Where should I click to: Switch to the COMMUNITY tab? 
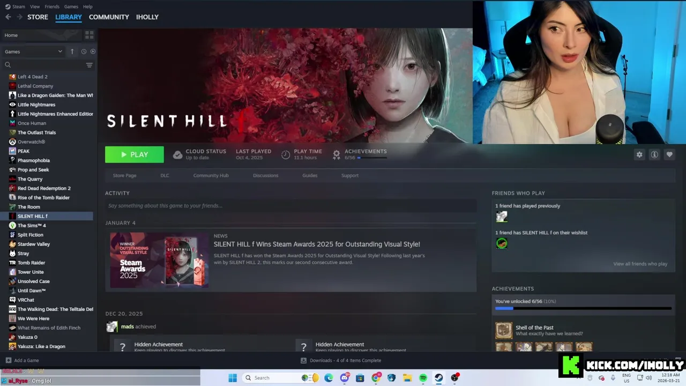[x=109, y=17]
